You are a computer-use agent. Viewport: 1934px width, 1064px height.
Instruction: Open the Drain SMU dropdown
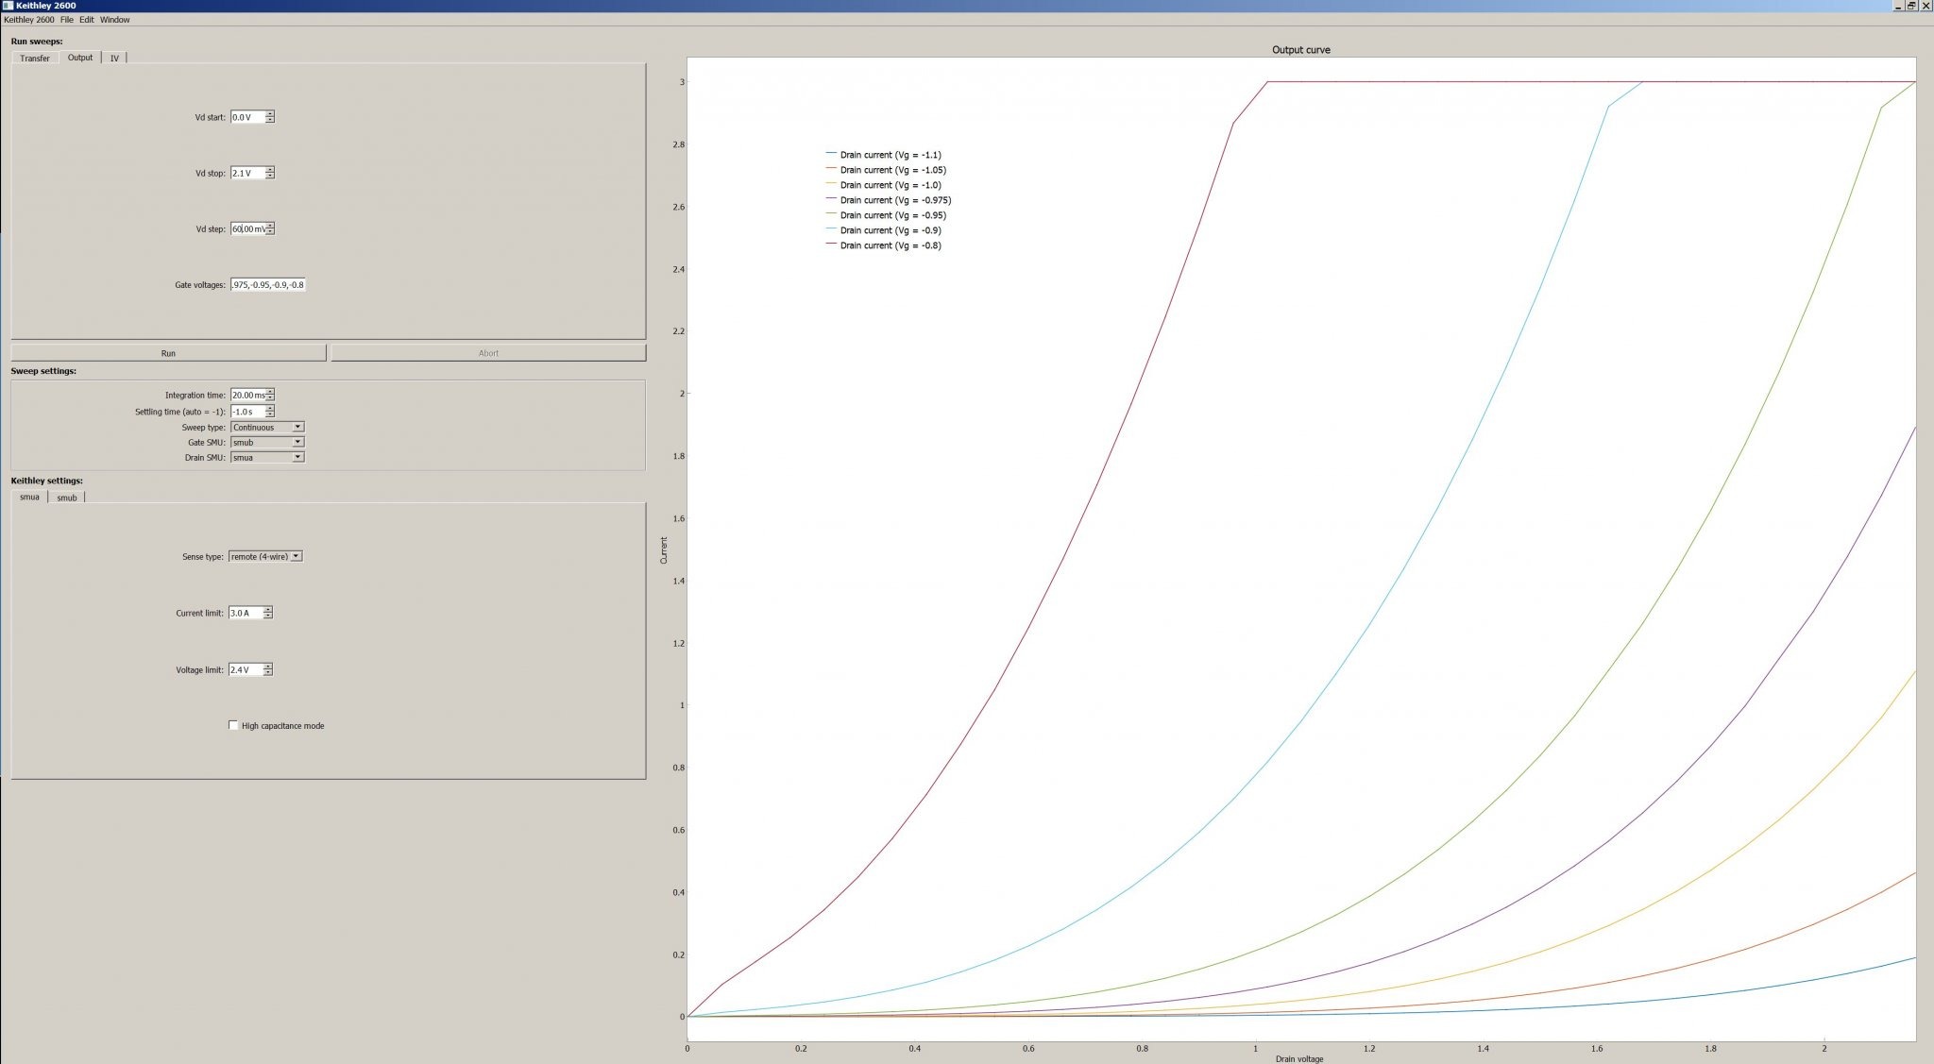click(x=267, y=457)
